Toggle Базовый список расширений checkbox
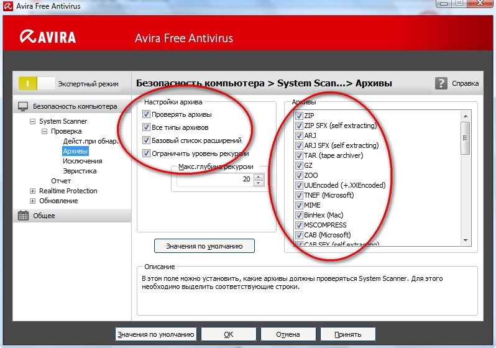Screen dimensions: 496x348 tap(146, 140)
